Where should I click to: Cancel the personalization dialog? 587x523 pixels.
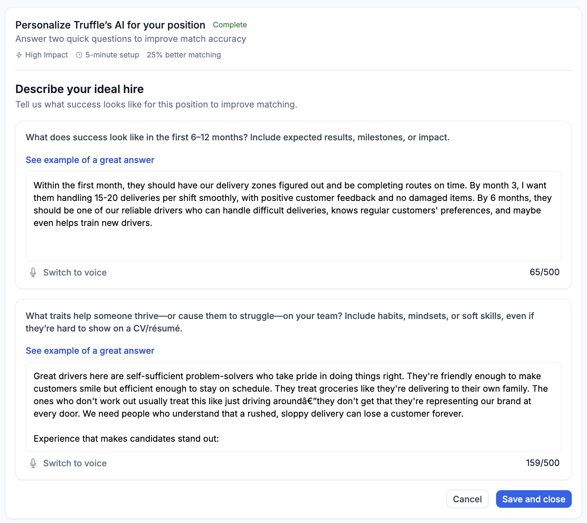click(467, 499)
